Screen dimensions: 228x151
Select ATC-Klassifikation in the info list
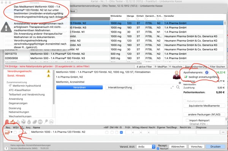click(20, 90)
